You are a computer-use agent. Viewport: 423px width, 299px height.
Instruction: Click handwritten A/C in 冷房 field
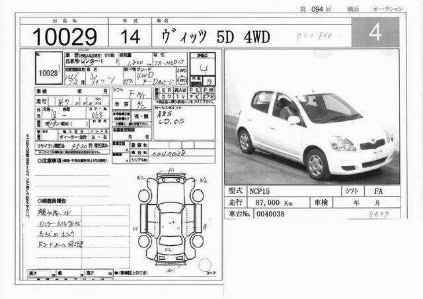pos(141,105)
